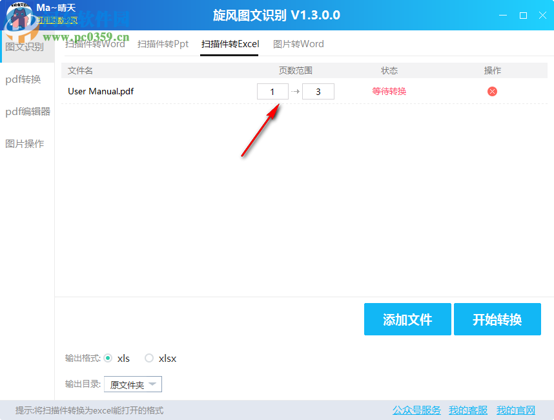Enable xls as the export format

click(108, 358)
